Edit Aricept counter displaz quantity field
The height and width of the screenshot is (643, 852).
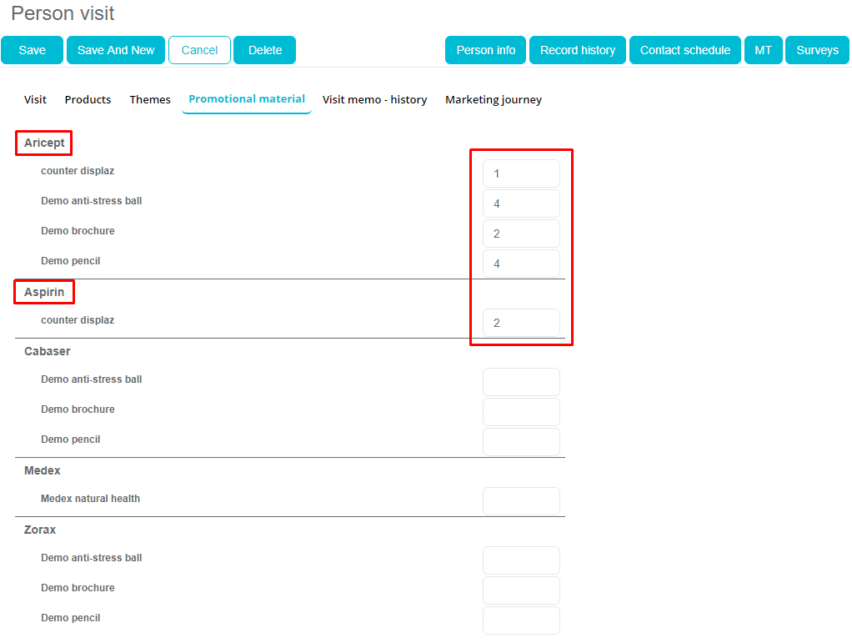521,173
